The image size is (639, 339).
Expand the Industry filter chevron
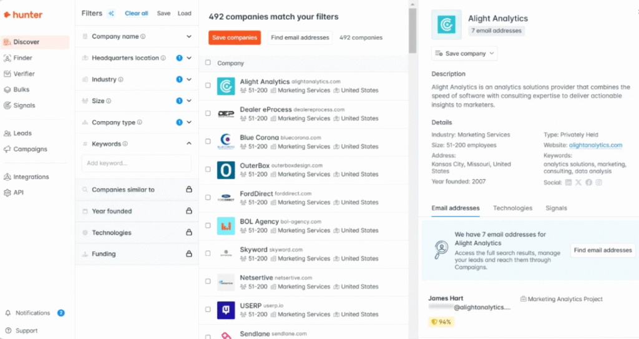point(189,79)
